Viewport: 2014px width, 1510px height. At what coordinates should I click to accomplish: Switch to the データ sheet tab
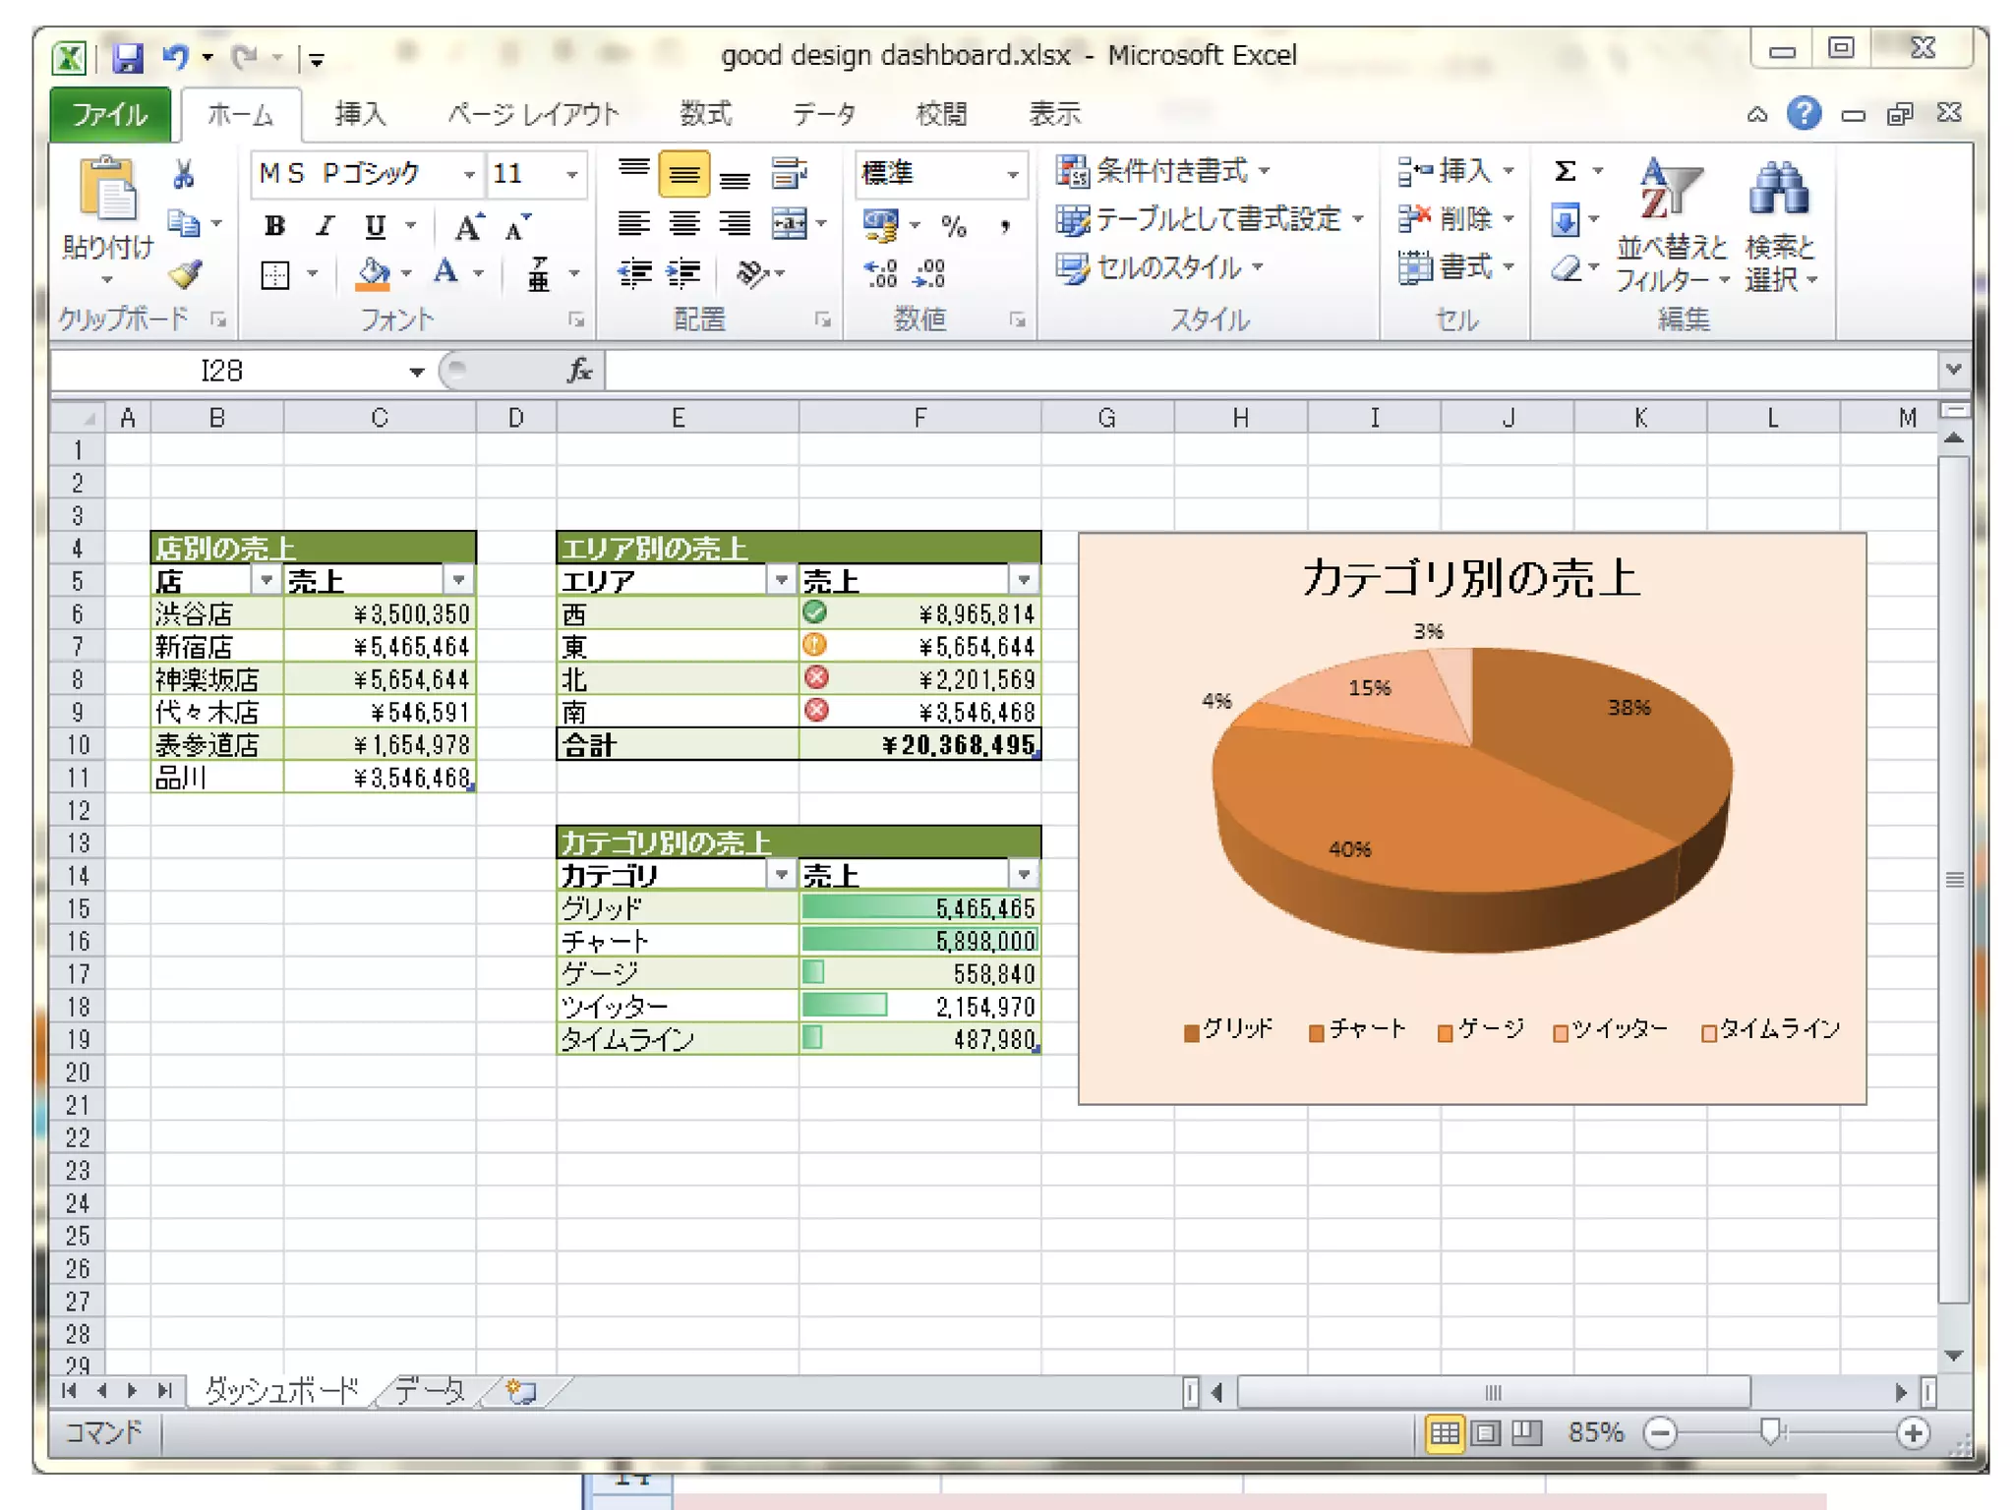pyautogui.click(x=430, y=1390)
